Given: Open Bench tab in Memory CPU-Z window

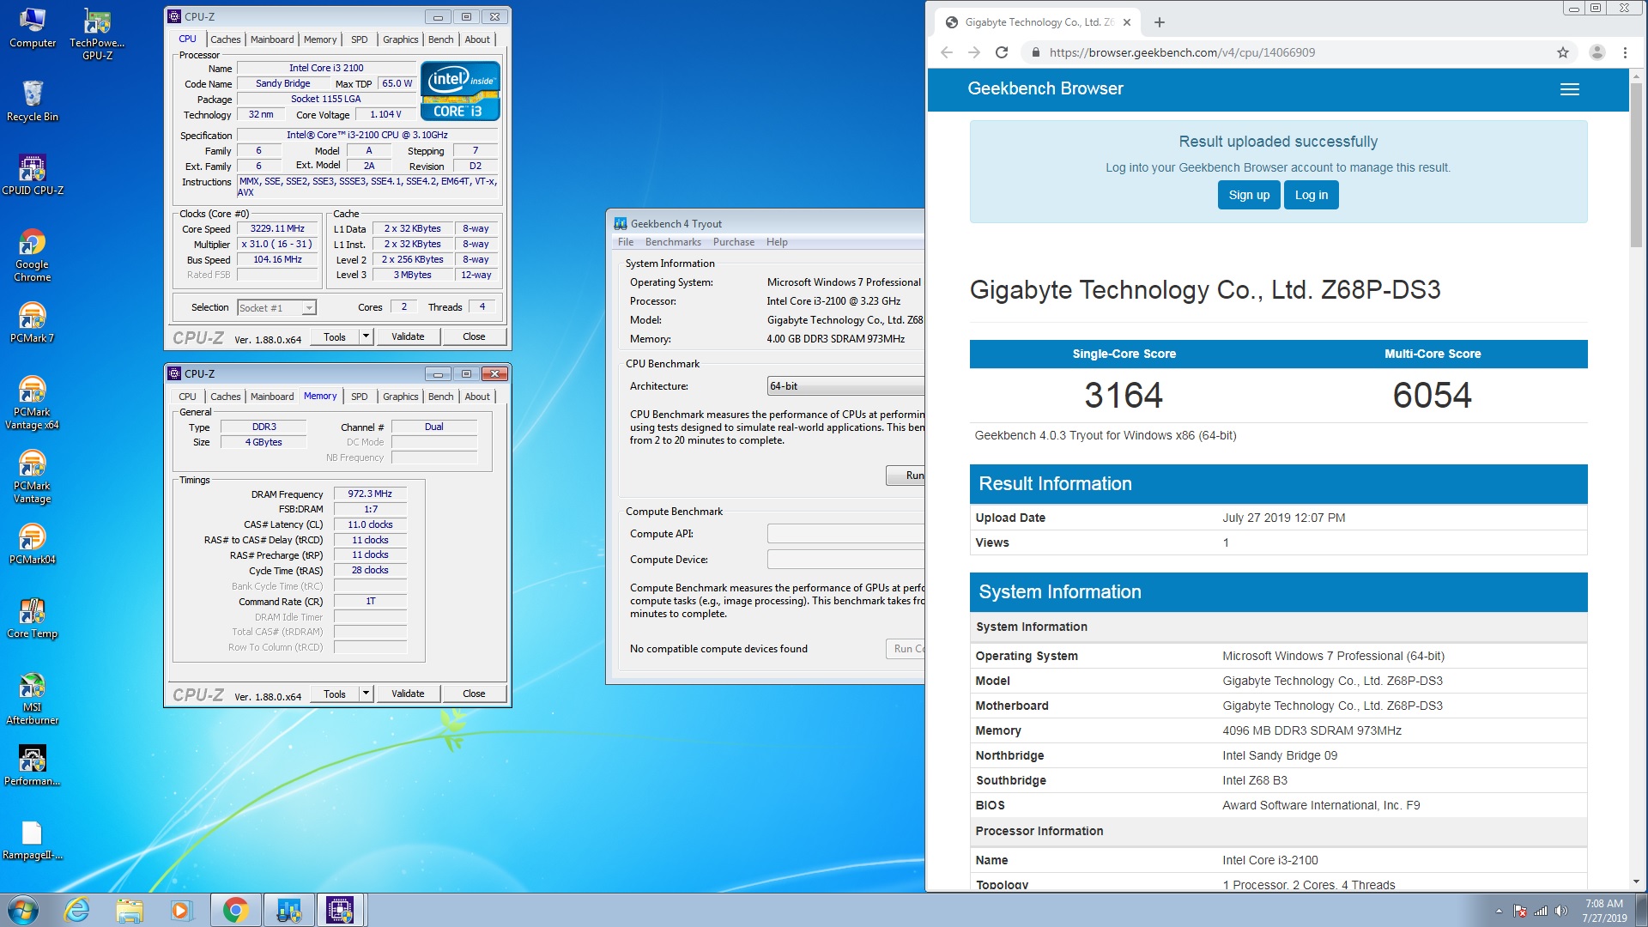Looking at the screenshot, I should click(440, 397).
